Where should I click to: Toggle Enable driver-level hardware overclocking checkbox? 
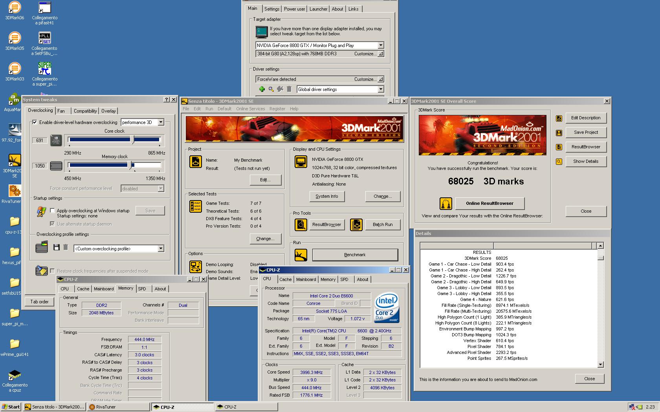(x=35, y=122)
